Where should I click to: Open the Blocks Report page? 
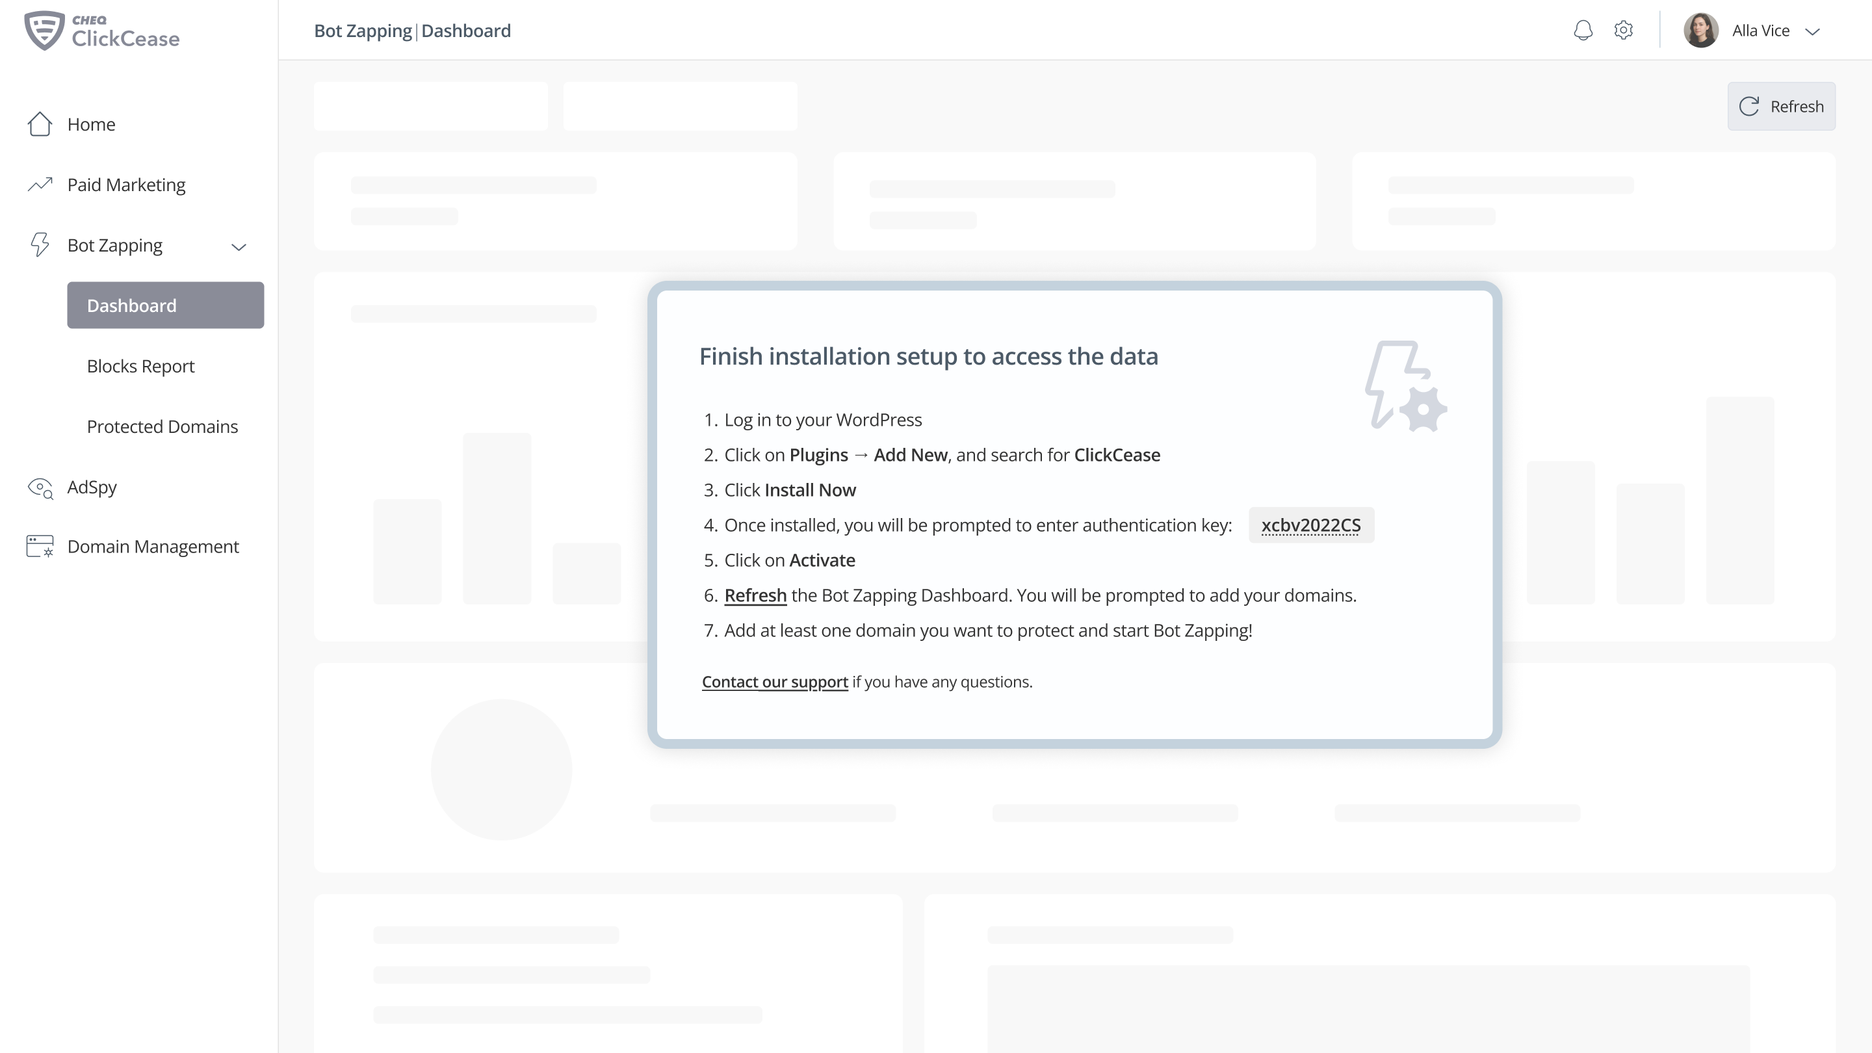[x=141, y=365]
